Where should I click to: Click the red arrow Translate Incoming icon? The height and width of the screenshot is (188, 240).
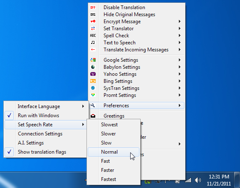93,50
